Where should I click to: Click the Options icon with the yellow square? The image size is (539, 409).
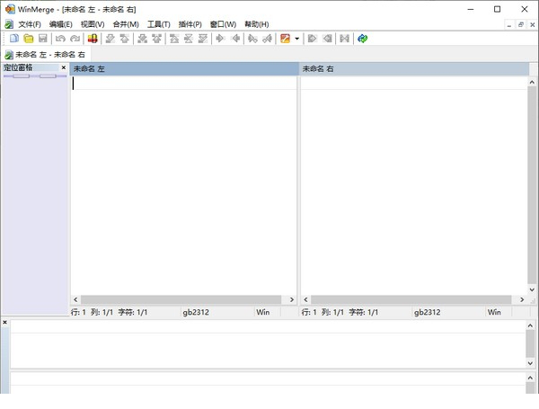pos(285,39)
